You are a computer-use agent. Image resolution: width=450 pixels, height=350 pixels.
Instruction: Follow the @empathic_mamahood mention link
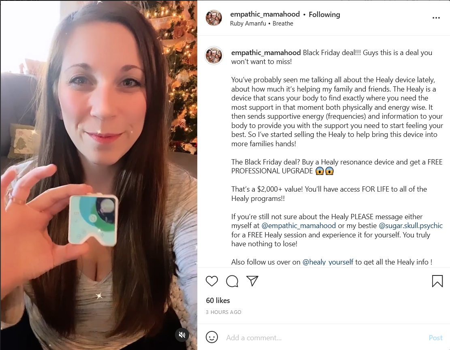click(299, 226)
